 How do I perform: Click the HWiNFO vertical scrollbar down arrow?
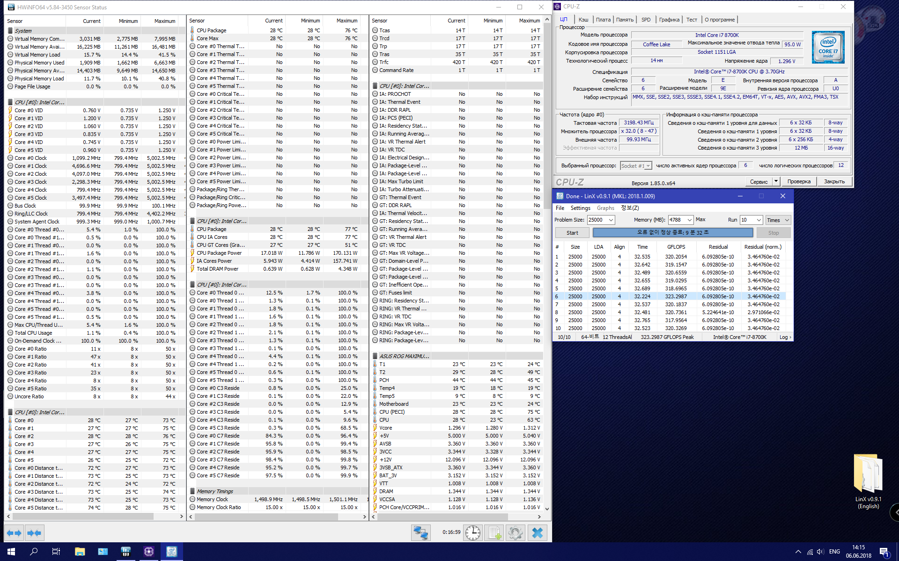coord(547,509)
